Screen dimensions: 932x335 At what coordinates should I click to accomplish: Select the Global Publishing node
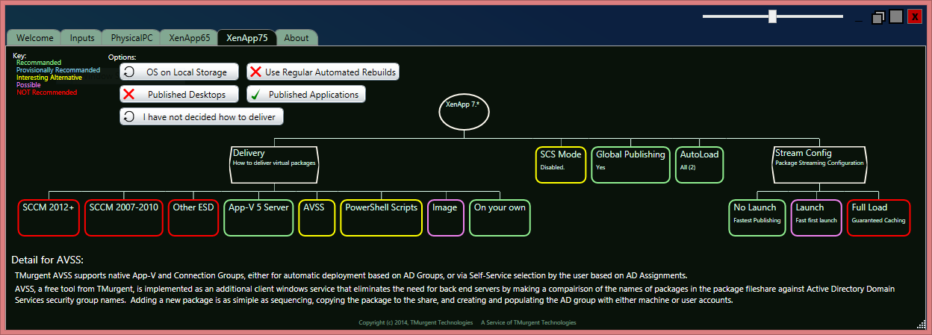[x=630, y=164]
